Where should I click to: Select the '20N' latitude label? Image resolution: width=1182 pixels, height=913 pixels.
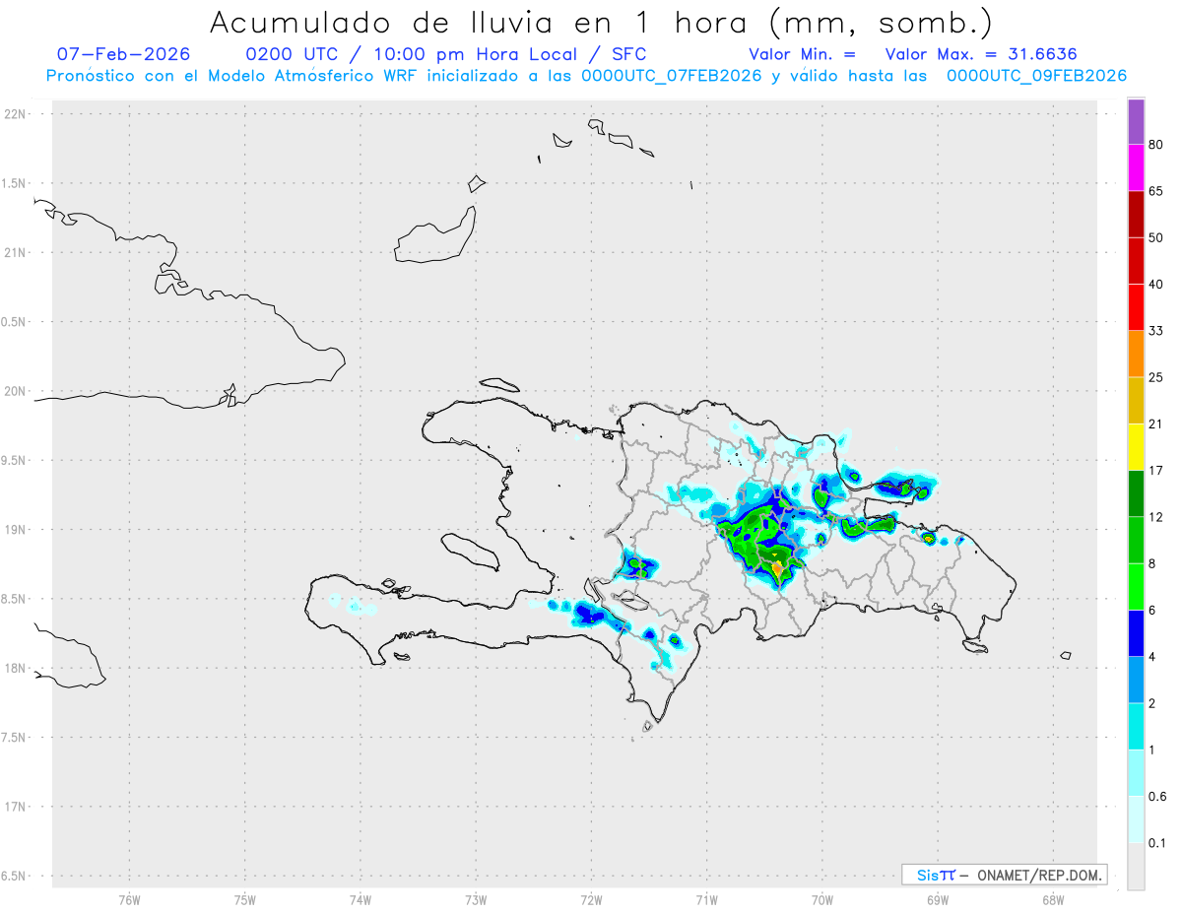click(x=15, y=391)
